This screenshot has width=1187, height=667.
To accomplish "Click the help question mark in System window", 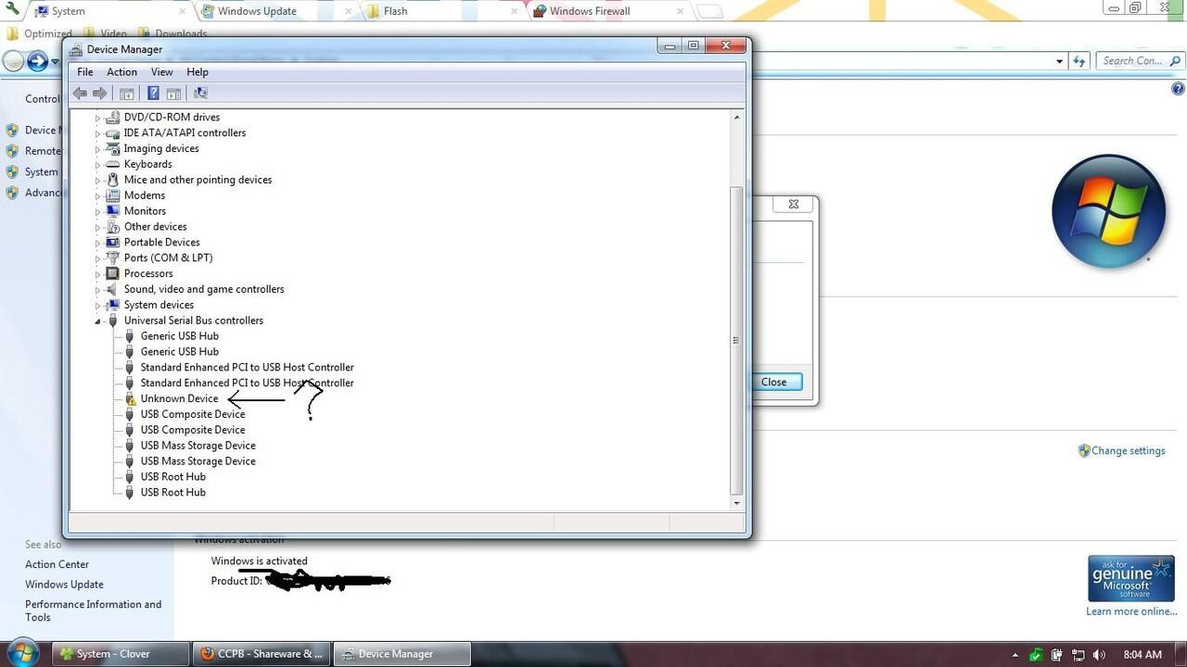I will [x=1178, y=89].
